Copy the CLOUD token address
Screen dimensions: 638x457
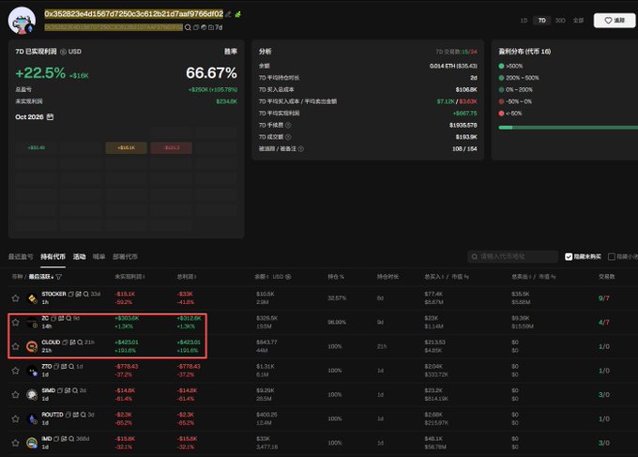[65, 343]
